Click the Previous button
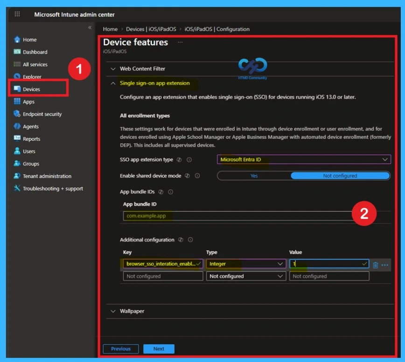Image resolution: width=405 pixels, height=362 pixels. [120, 348]
